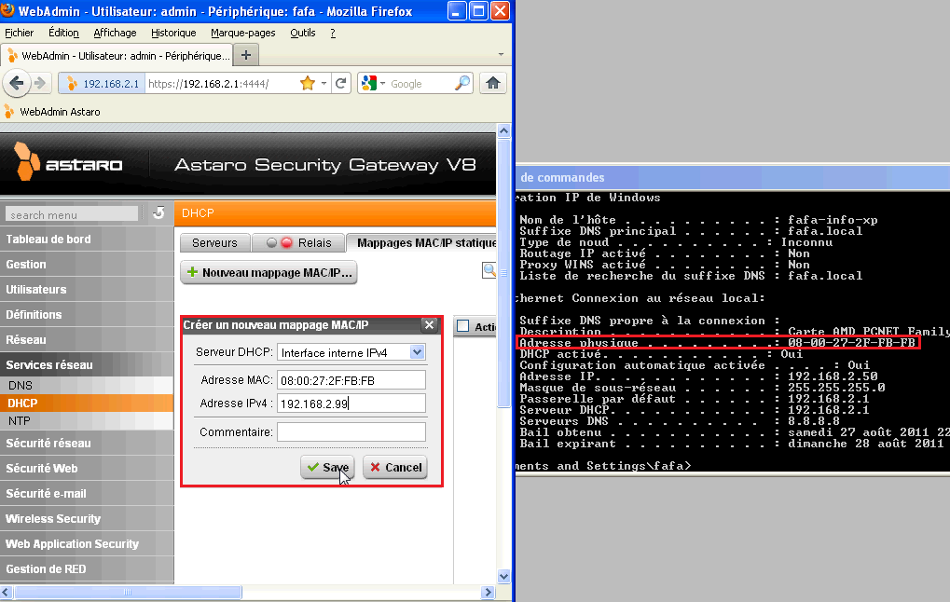Image resolution: width=950 pixels, height=602 pixels.
Task: Switch to the Relais tab
Action: tap(298, 243)
